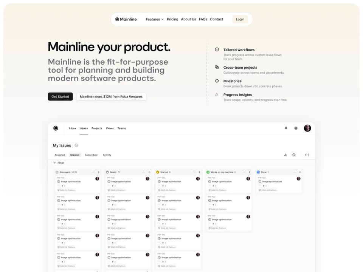The width and height of the screenshot is (363, 272).
Task: Go to About Us
Action: click(188, 19)
